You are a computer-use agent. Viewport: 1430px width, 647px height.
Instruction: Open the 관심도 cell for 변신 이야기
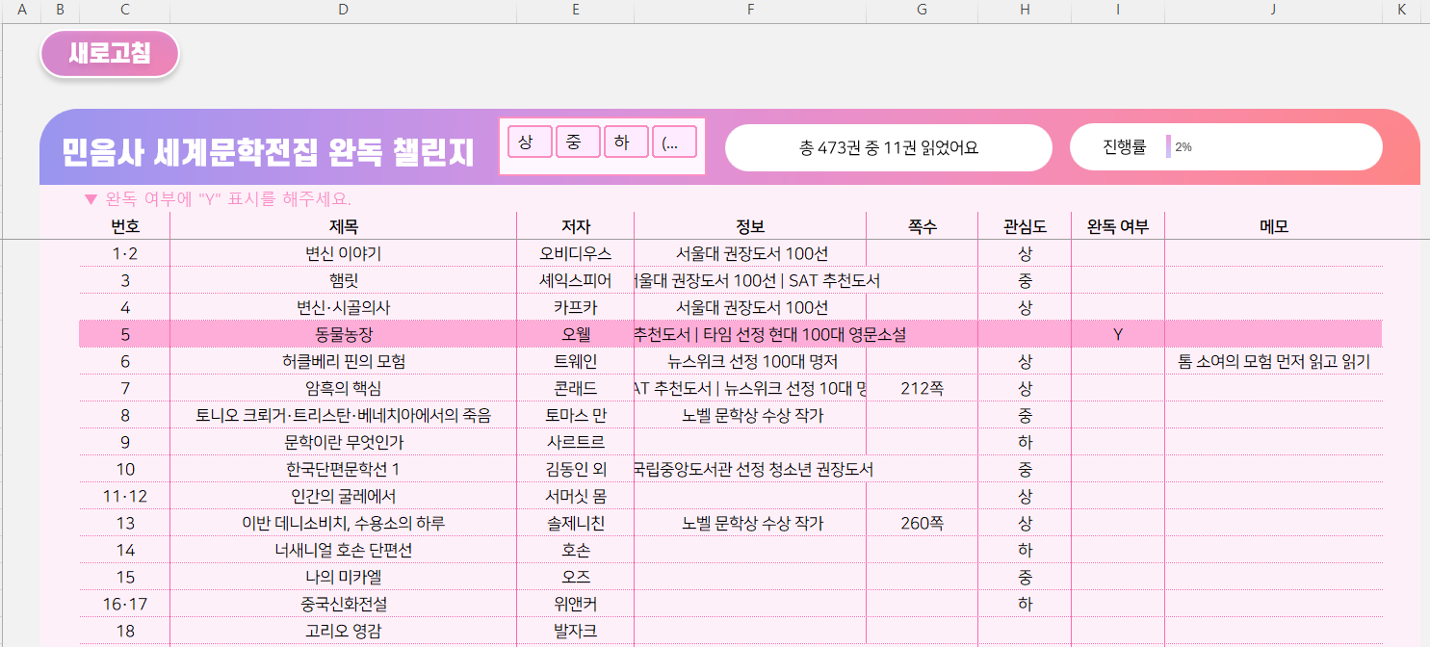(x=1025, y=253)
